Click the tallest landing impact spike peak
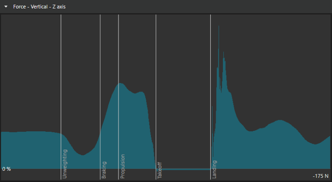This screenshot has width=332, height=182. [219, 26]
